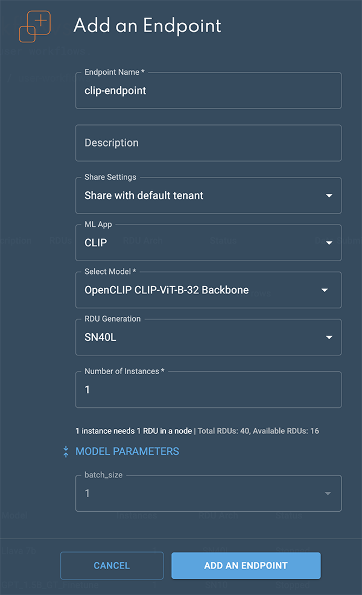Image resolution: width=362 pixels, height=595 pixels.
Task: Select the Number of Instances field
Action: click(x=208, y=390)
